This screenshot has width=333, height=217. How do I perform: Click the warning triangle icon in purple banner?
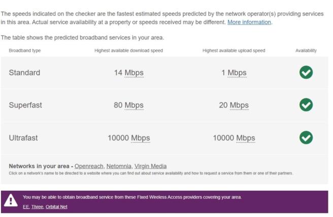[11, 201]
